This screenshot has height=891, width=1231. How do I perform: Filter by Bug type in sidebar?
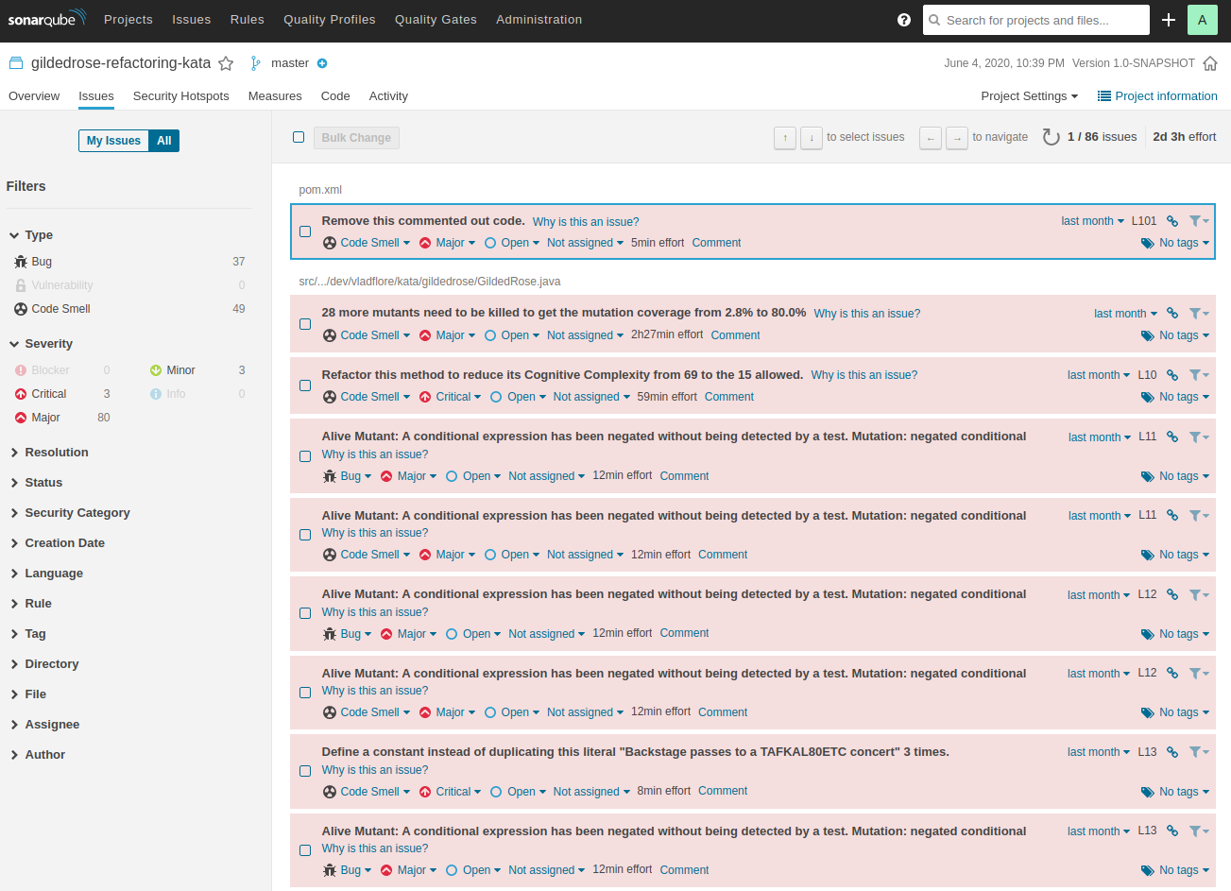(129, 262)
